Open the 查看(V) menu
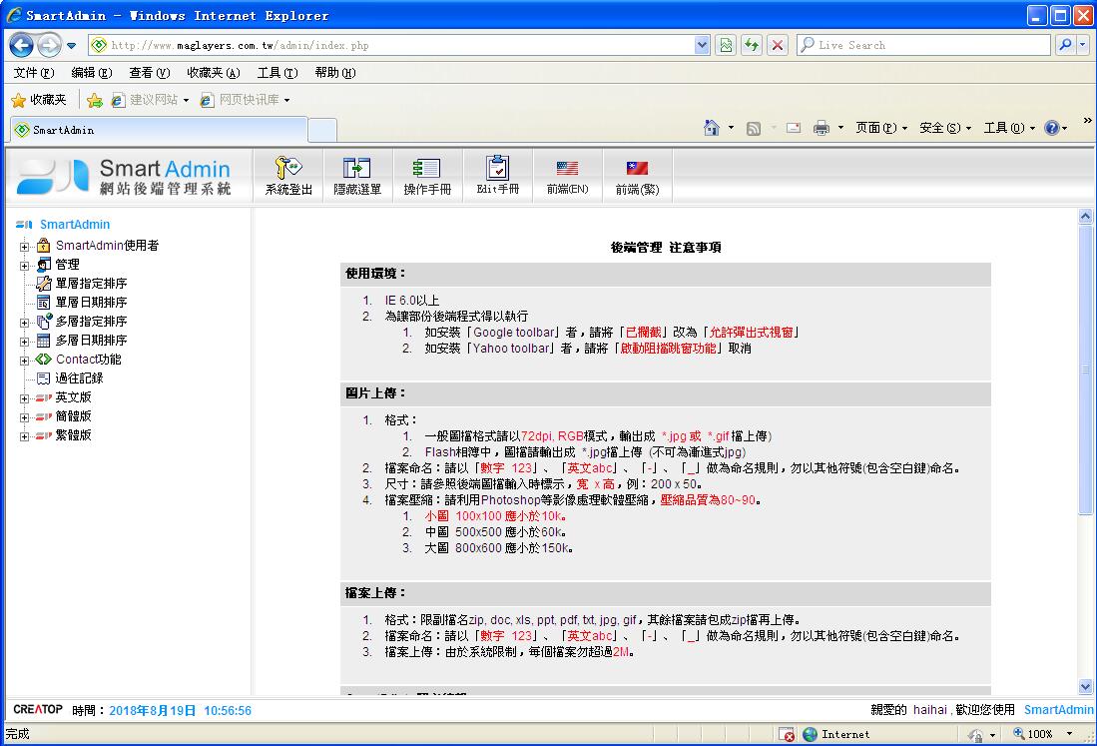Image resolution: width=1097 pixels, height=746 pixels. (x=150, y=73)
